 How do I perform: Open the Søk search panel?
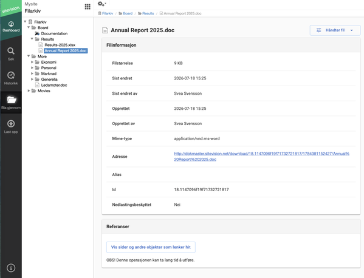11,54
